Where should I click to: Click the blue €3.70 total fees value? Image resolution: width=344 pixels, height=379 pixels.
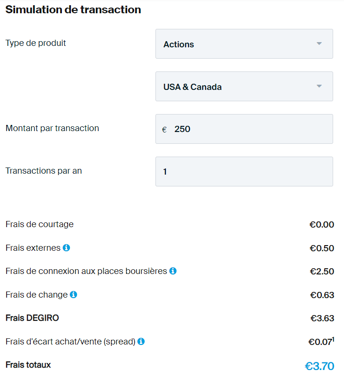coord(319,366)
